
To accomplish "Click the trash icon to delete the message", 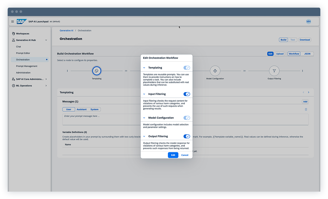I will point(306,109).
